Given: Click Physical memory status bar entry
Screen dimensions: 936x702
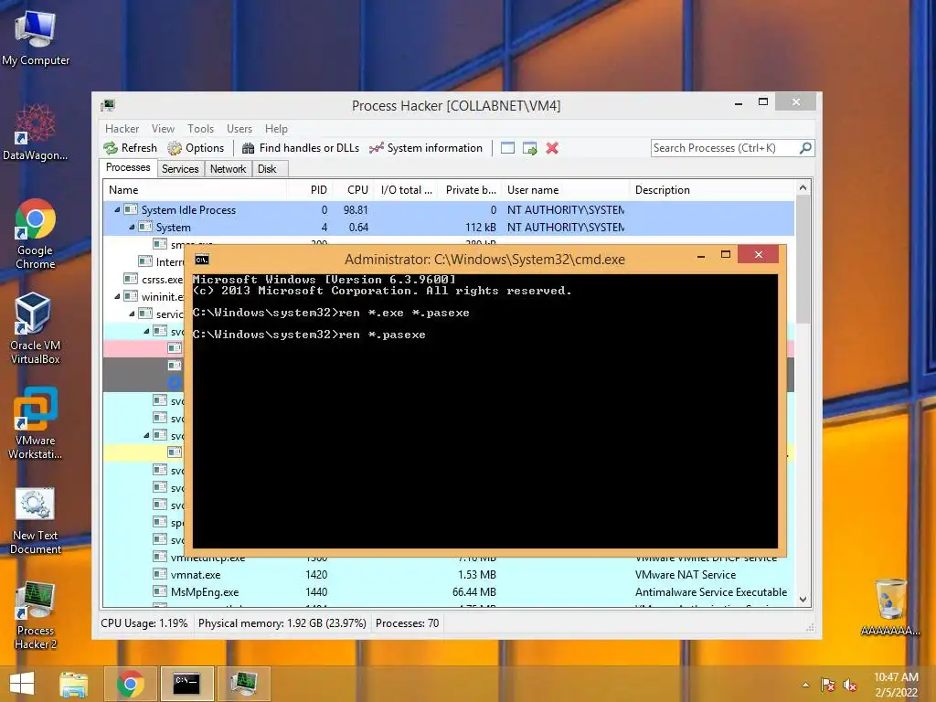Looking at the screenshot, I should point(282,623).
